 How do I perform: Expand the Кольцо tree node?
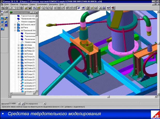[19, 54]
